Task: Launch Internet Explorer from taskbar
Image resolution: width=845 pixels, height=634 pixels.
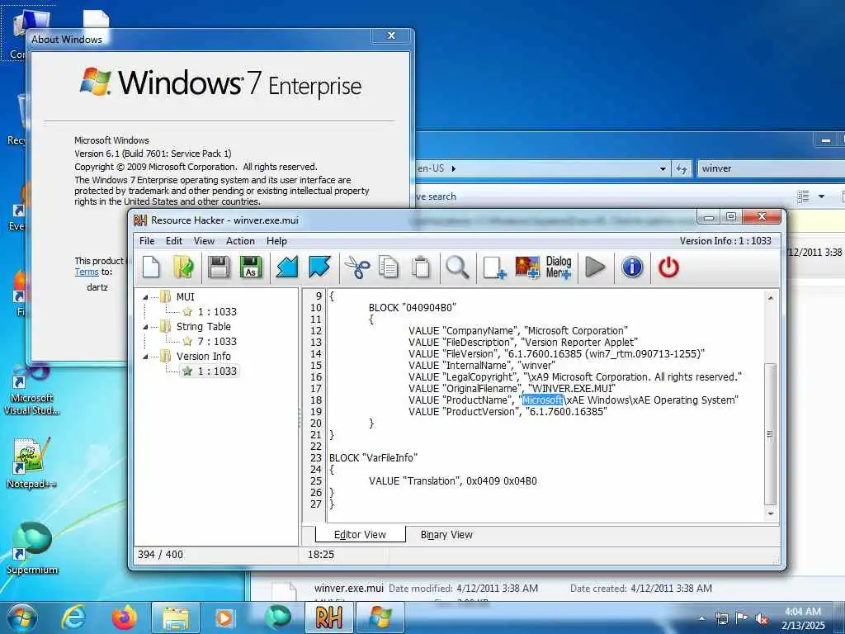Action: tap(73, 617)
